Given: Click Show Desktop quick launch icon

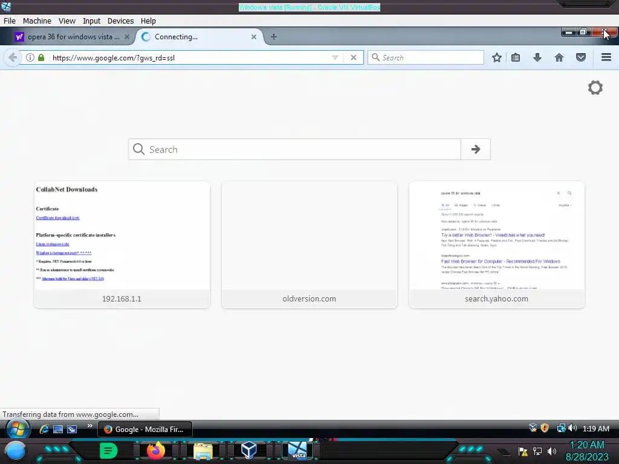Looking at the screenshot, I should [x=58, y=429].
